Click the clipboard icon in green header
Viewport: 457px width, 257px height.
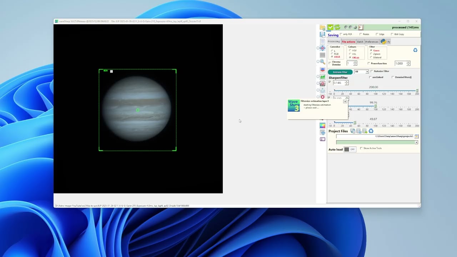click(361, 27)
